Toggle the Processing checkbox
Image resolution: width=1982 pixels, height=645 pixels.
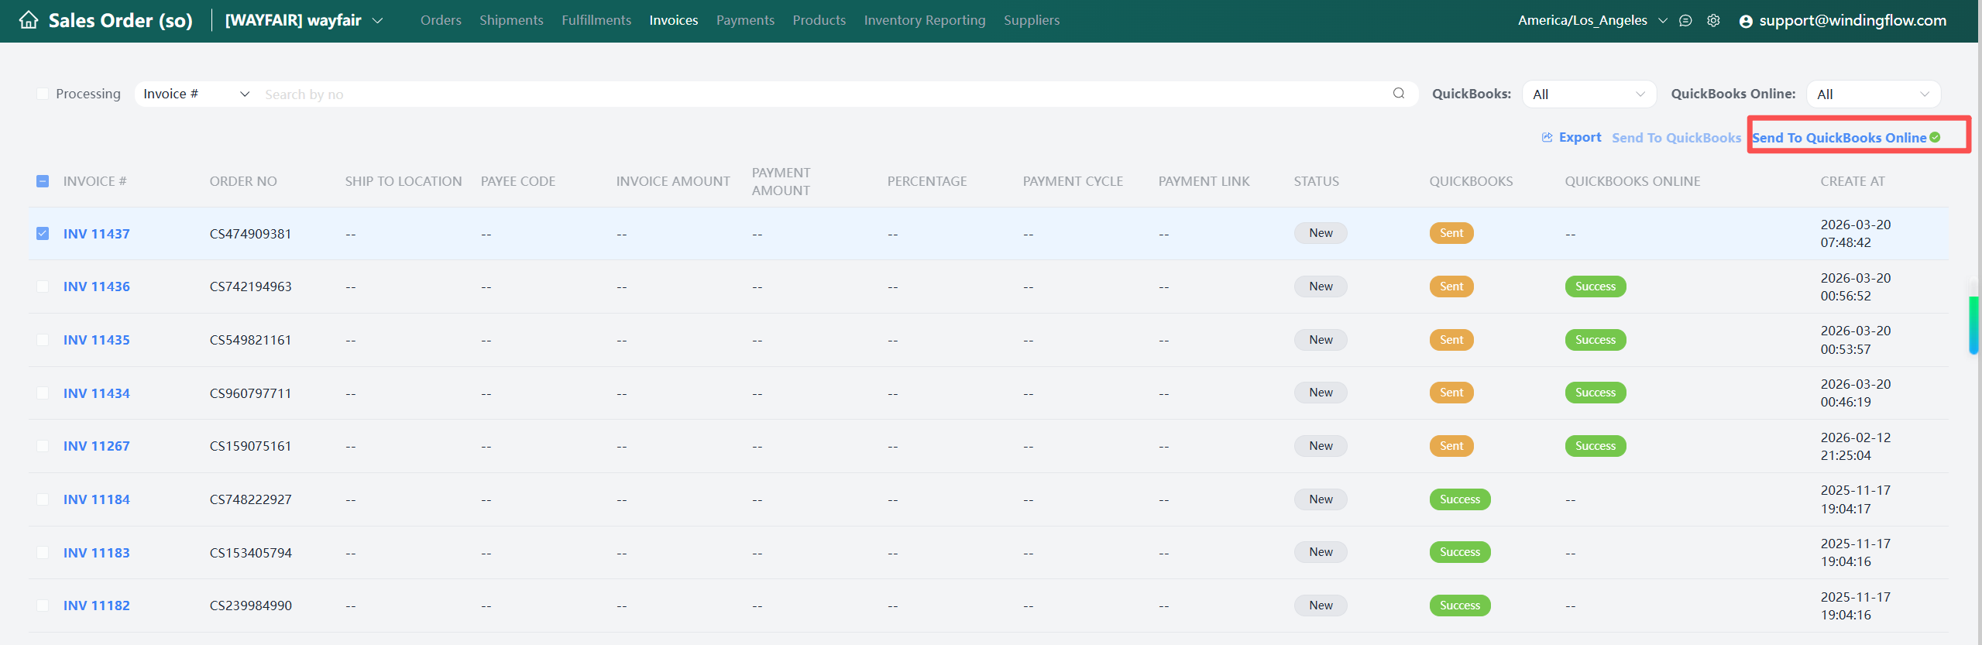click(43, 94)
